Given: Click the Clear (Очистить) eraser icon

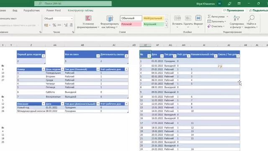Looking at the screenshot, I should 209,26.
